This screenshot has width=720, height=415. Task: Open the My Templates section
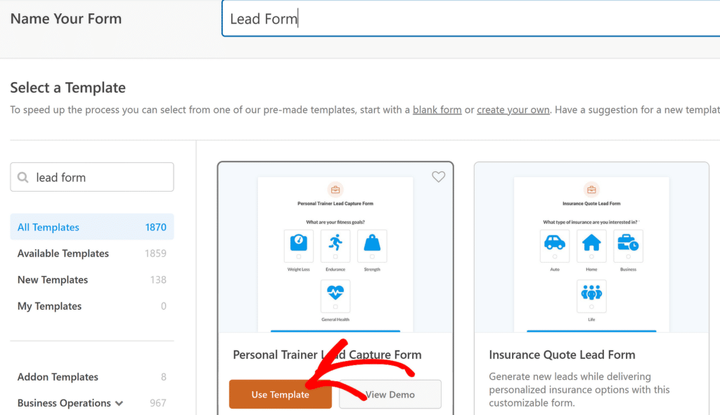49,306
